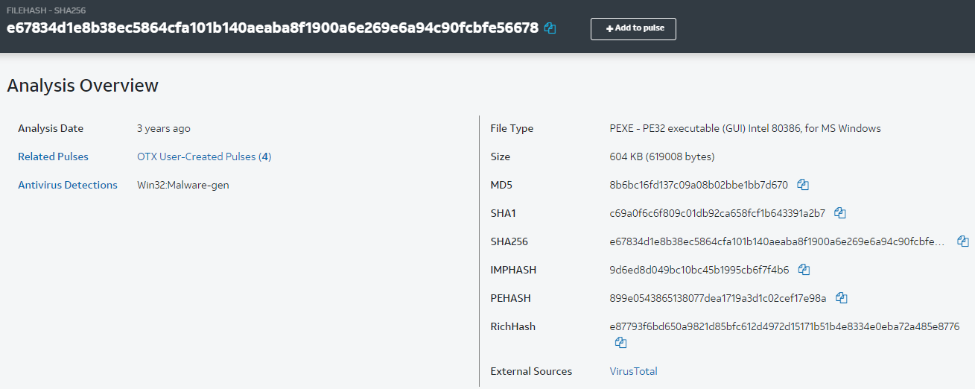Click the RichHash text e87793f6…
The width and height of the screenshot is (975, 389).
[784, 326]
